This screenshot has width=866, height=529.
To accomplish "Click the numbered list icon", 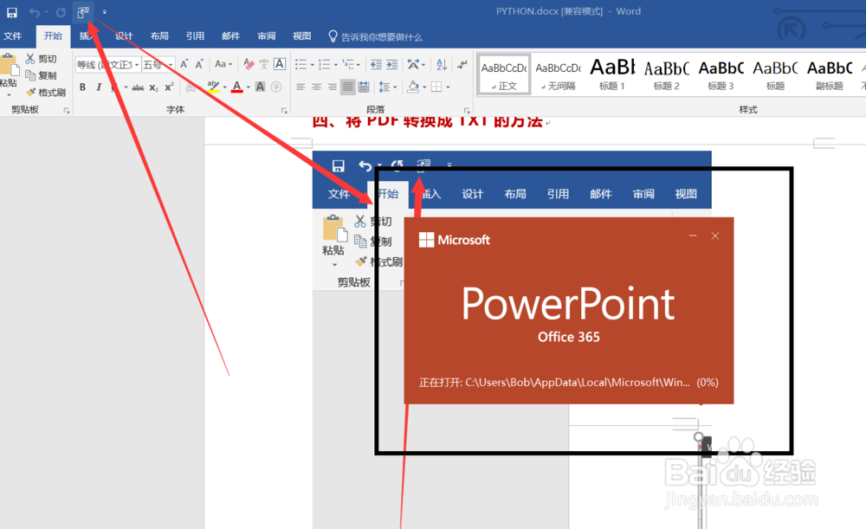I will [324, 65].
